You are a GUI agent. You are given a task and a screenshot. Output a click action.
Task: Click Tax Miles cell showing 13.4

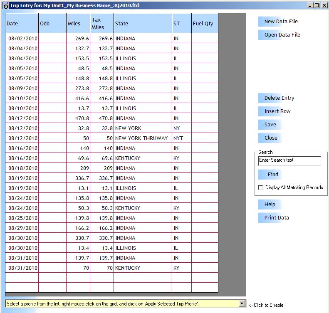pos(102,248)
